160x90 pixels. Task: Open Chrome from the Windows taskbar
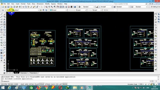coord(46,88)
